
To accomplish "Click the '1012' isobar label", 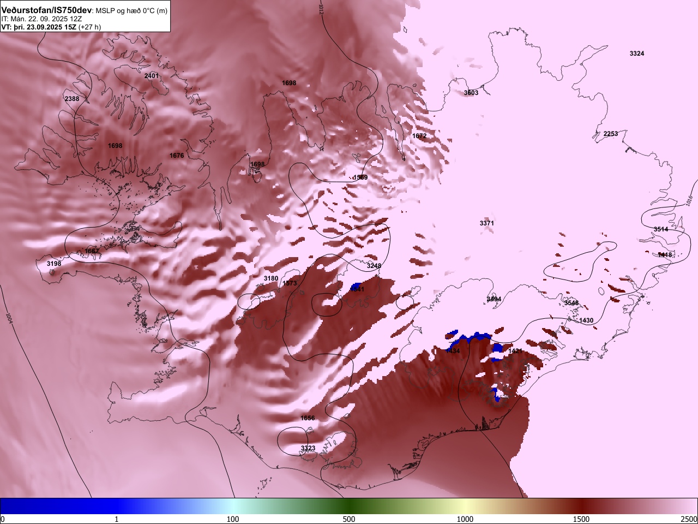I will point(321,9).
